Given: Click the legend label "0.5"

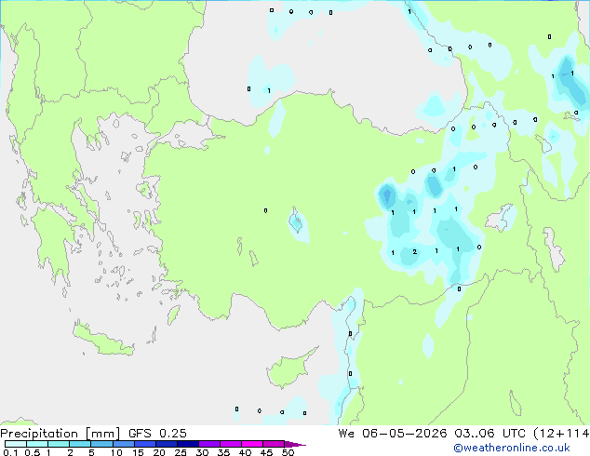Looking at the screenshot, I should click(33, 452).
